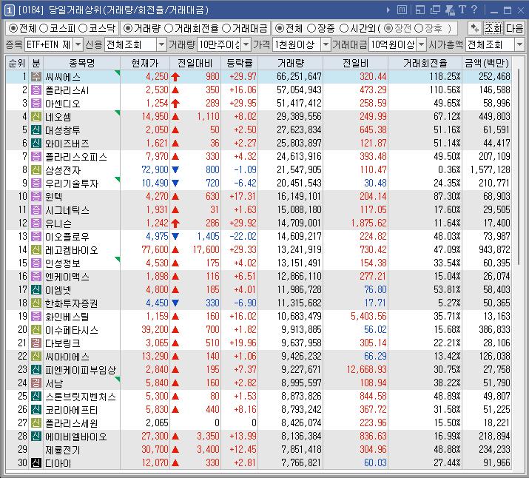Click the 신 badge on 네오셈 row

point(36,117)
